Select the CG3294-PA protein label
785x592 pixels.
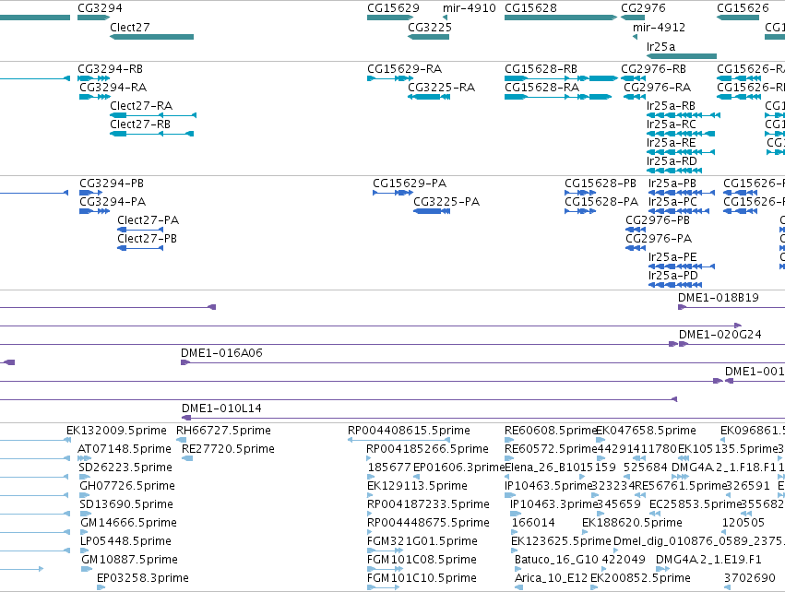[x=113, y=202]
